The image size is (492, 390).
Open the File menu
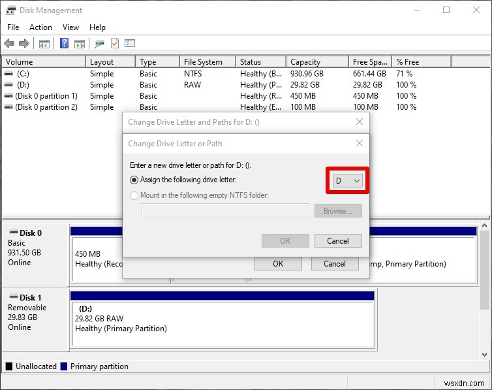tap(13, 27)
